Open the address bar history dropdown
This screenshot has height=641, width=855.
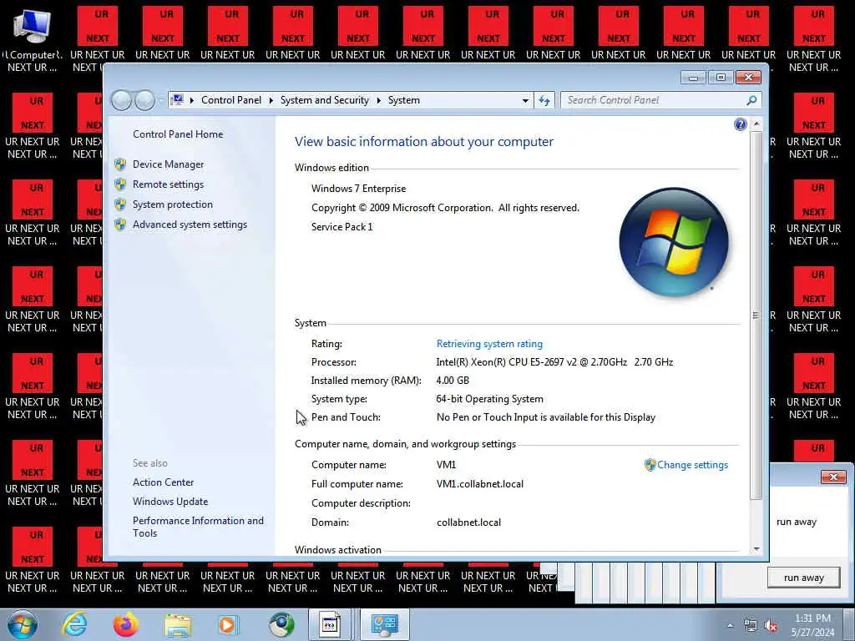pyautogui.click(x=525, y=100)
